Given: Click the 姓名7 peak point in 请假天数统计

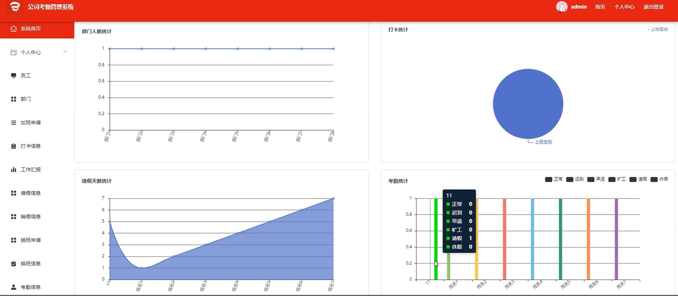Looking at the screenshot, I should pyautogui.click(x=333, y=198).
